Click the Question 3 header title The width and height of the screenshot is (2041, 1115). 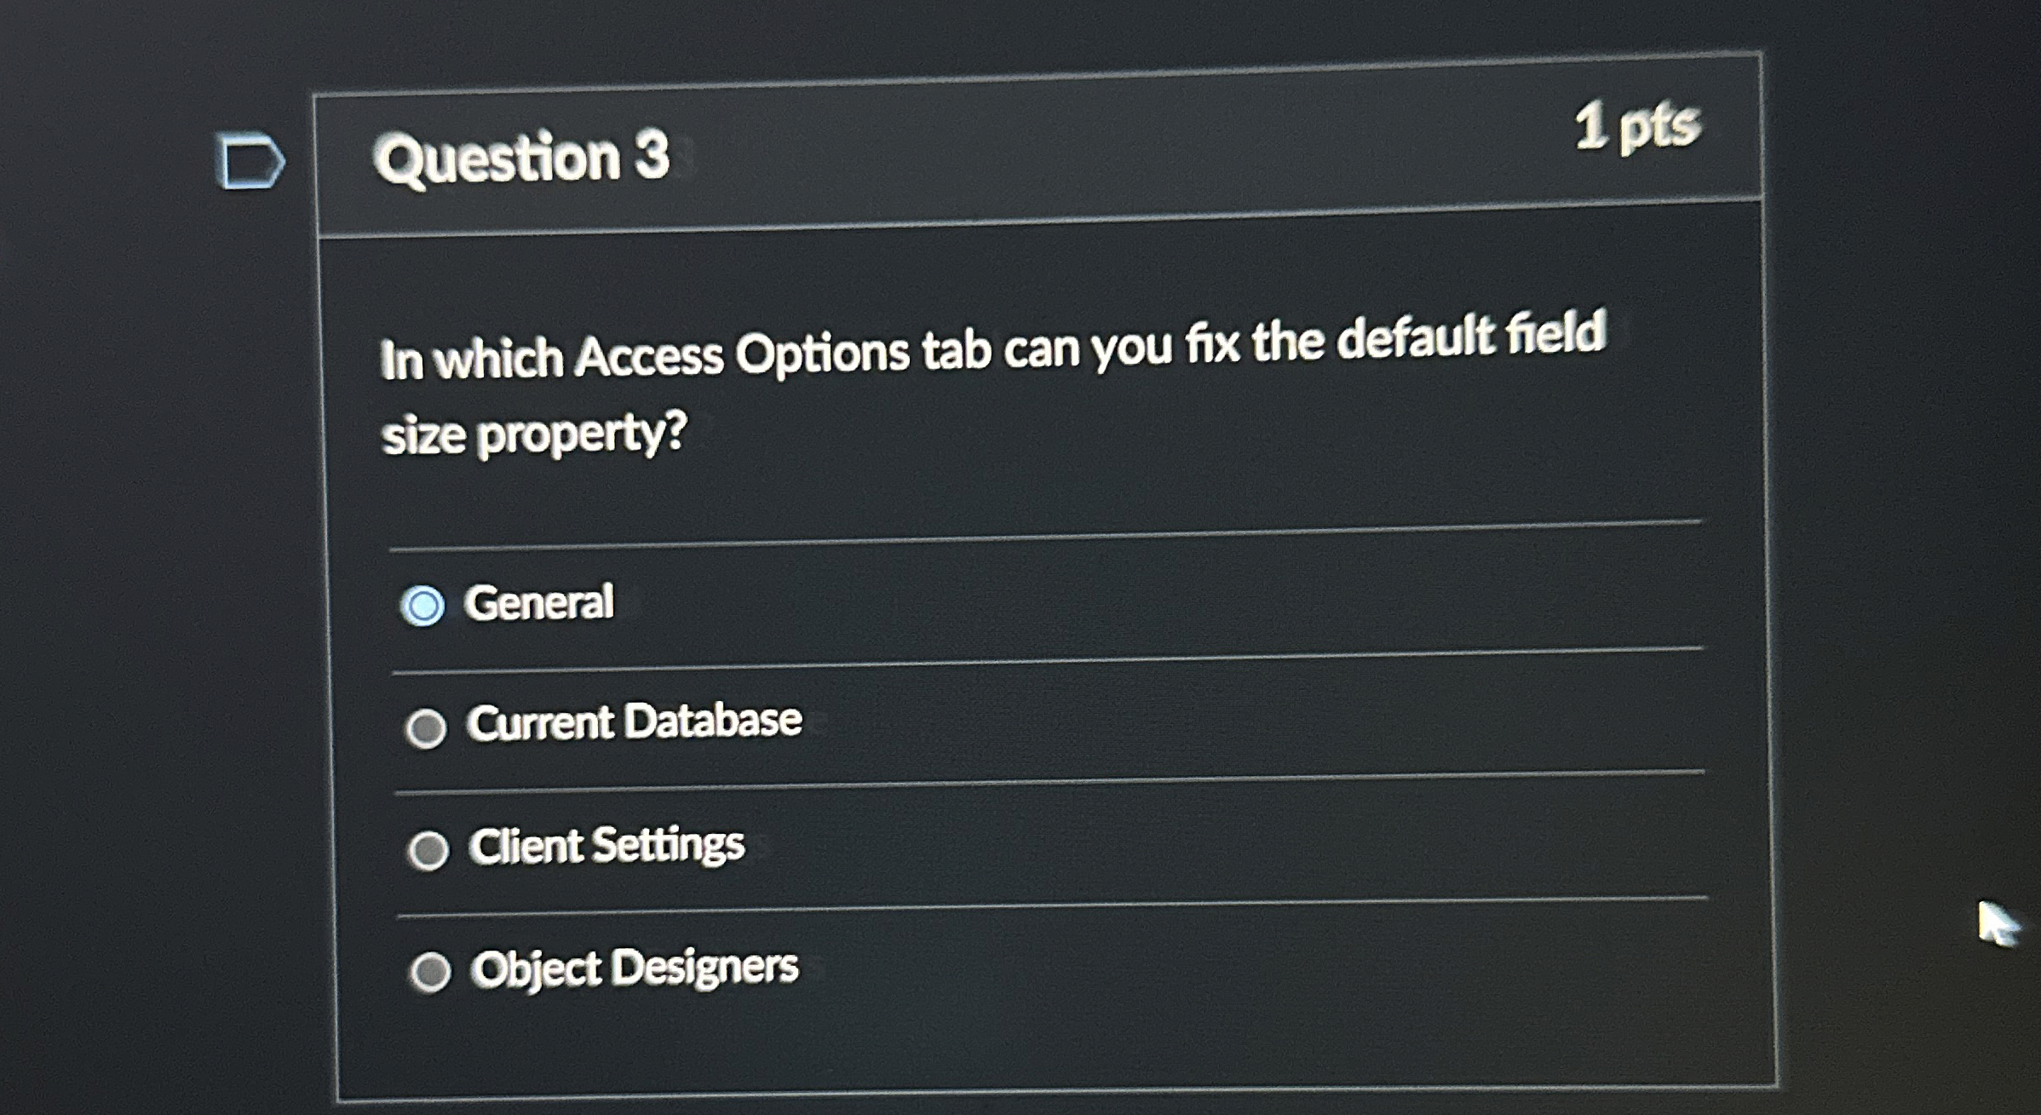tap(523, 153)
